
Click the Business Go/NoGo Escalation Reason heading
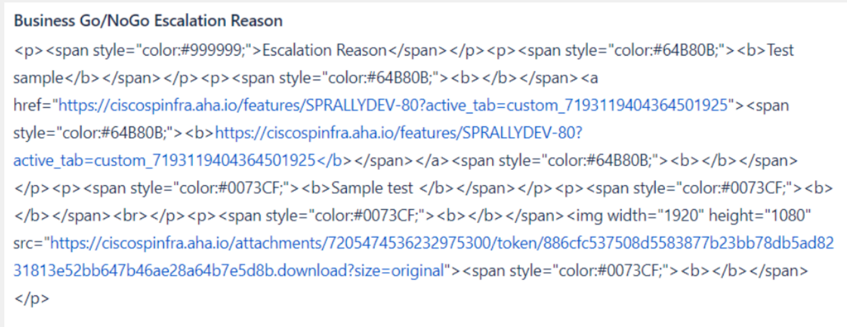coord(148,20)
